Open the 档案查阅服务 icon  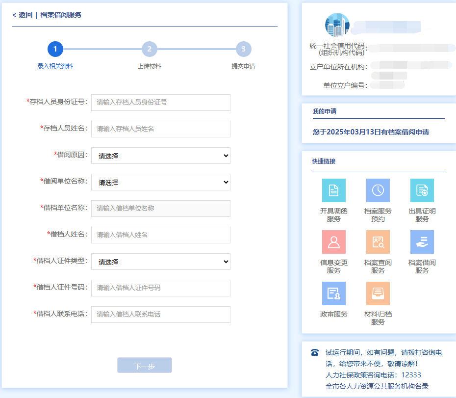[378, 242]
